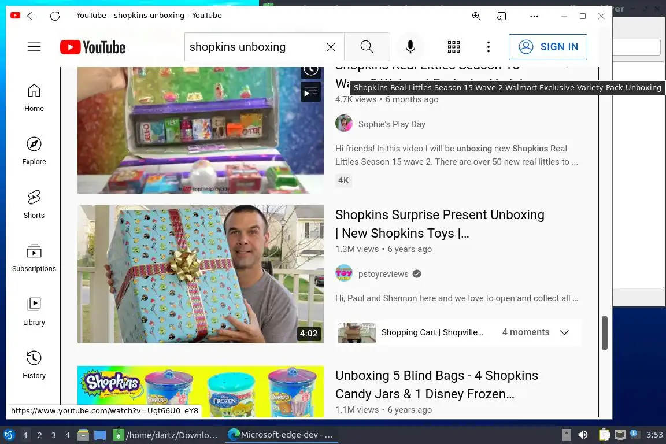Screen dimensions: 666x444
Task: Open the Surprise Present Unboxing video thumbnail
Action: coord(201,274)
